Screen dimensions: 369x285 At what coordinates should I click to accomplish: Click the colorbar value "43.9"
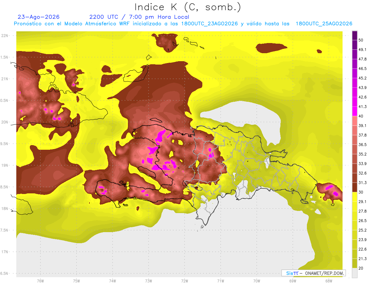click(363, 88)
